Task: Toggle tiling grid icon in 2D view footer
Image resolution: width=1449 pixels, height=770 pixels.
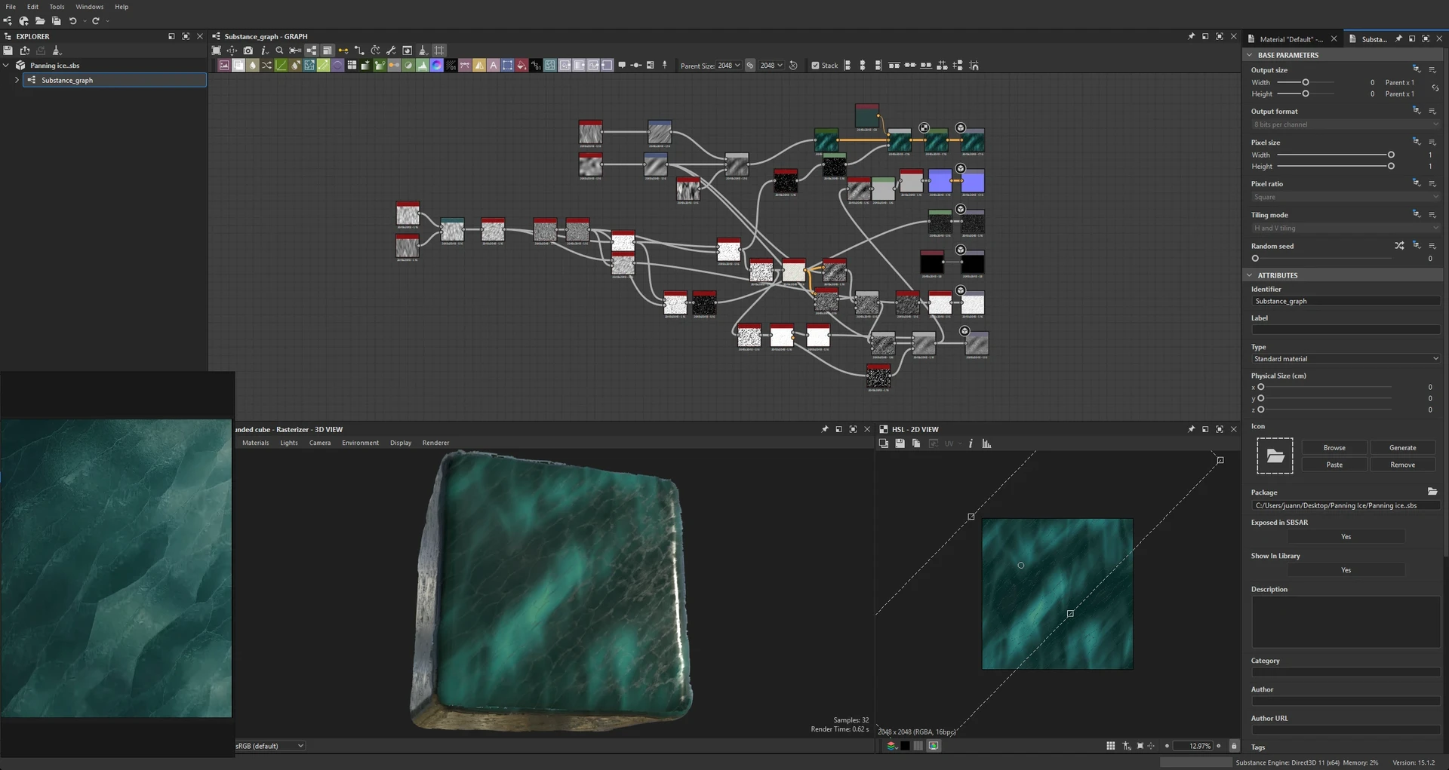Action: click(1110, 746)
